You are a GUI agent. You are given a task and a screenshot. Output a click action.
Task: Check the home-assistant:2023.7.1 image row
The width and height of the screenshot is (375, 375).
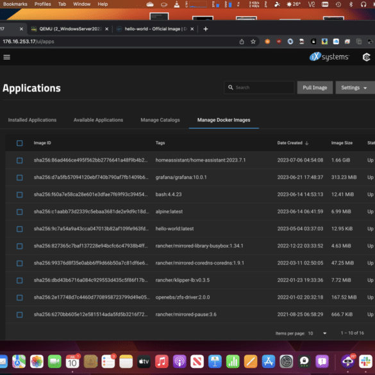pos(20,160)
